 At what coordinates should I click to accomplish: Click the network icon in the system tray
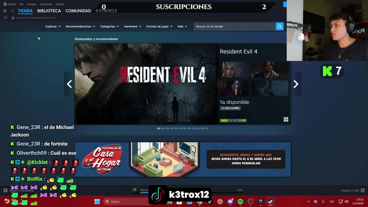pos(341,202)
